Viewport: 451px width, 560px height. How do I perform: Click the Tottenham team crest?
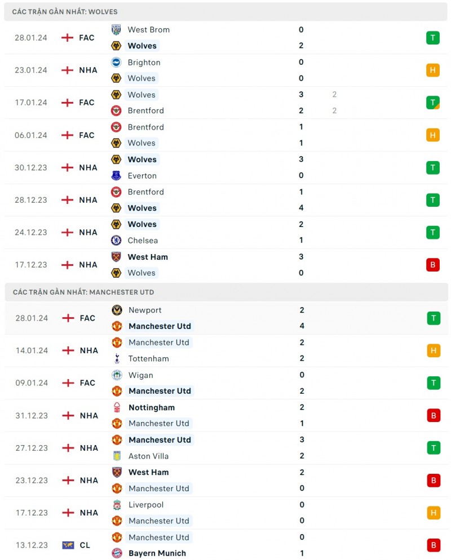[x=117, y=359]
